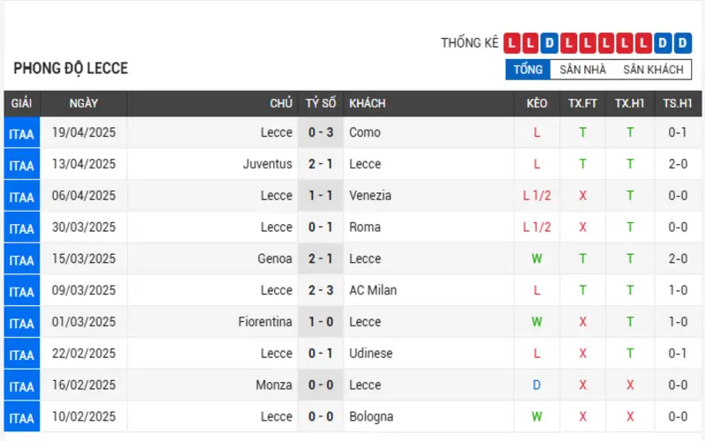This screenshot has height=441, width=705.
Task: Click the 2 - 3 score against AC Milan
Action: 321,290
